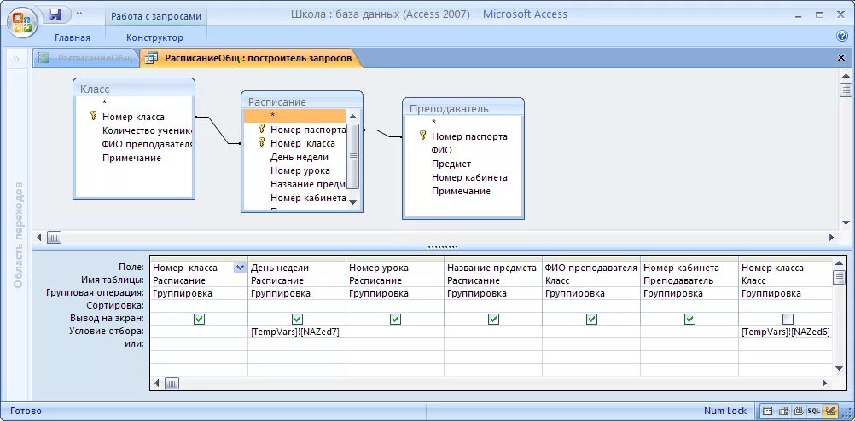Image resolution: width=855 pixels, height=421 pixels.
Task: Uncheck display box for Номер урока column
Action: (395, 319)
